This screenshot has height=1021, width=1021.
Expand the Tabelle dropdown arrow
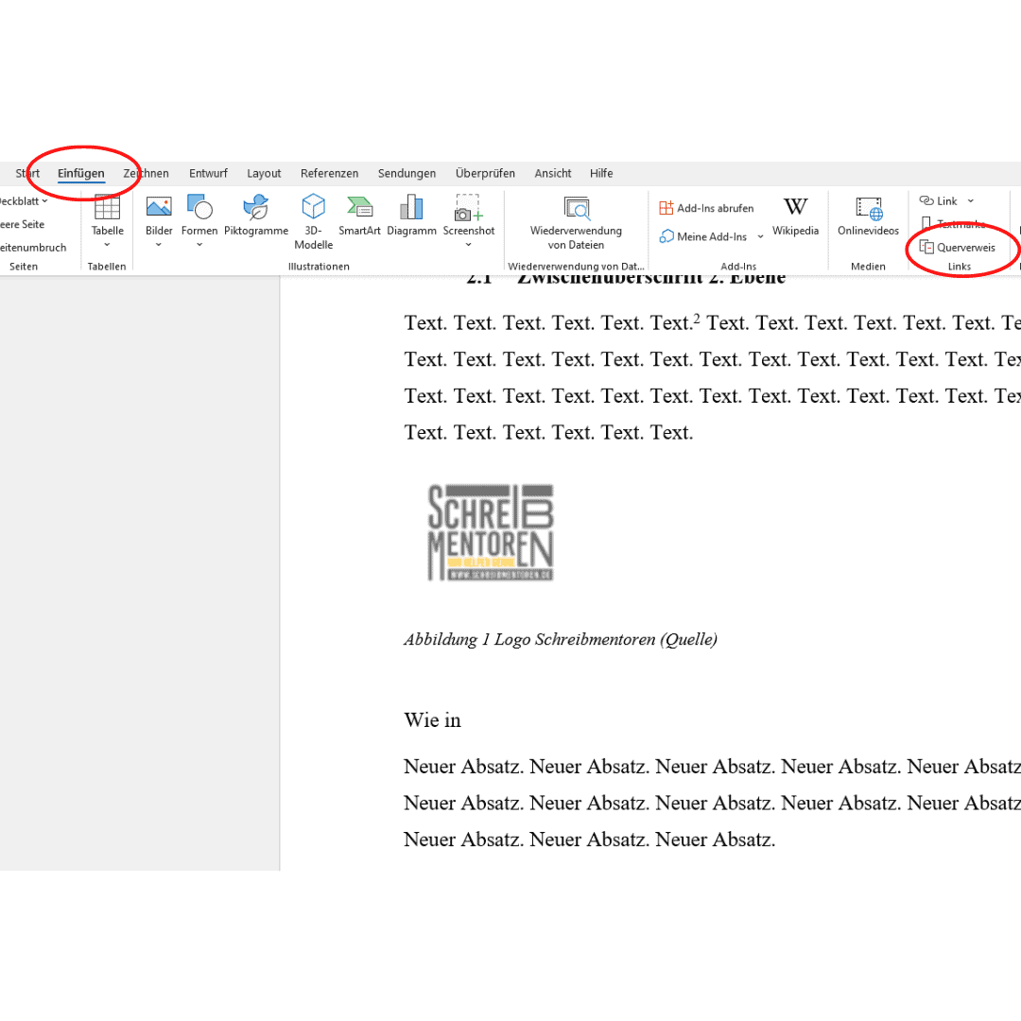coord(108,245)
